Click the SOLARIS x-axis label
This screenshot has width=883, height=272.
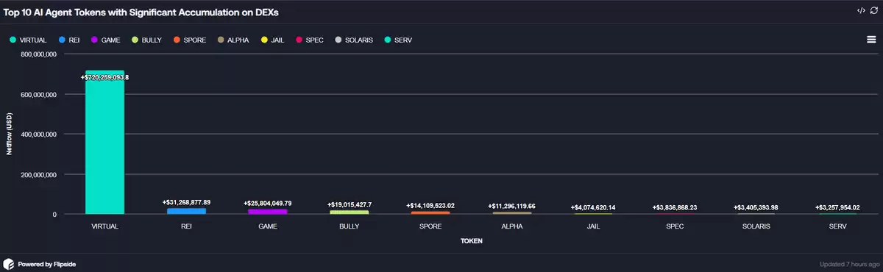[756, 226]
